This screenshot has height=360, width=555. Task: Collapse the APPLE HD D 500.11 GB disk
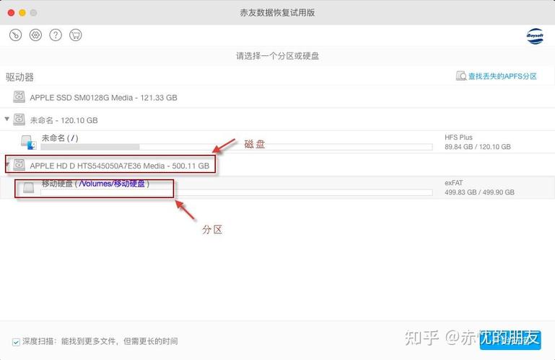coord(6,164)
